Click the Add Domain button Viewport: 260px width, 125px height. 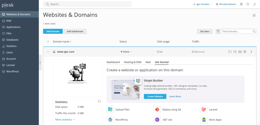pos(53,31)
